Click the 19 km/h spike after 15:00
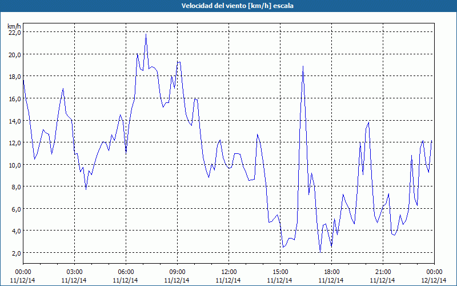 pos(303,66)
